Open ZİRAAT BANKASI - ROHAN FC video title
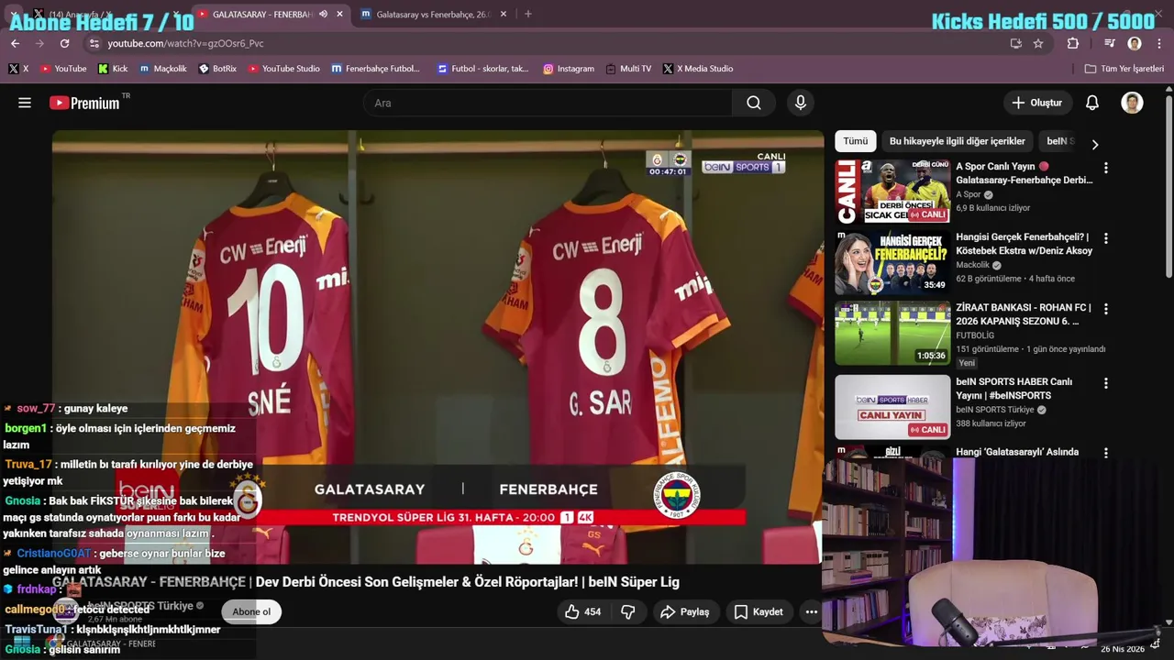 1023,314
